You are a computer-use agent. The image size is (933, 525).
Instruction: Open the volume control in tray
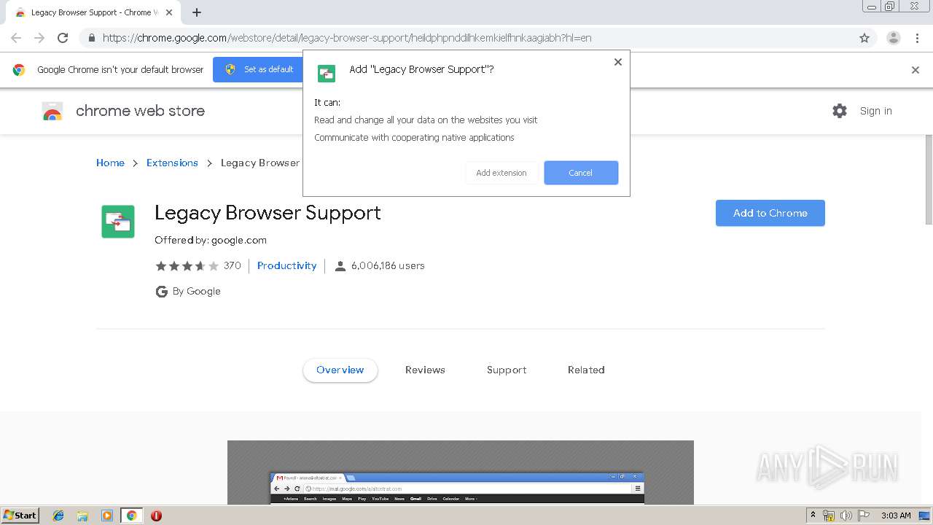pyautogui.click(x=846, y=516)
